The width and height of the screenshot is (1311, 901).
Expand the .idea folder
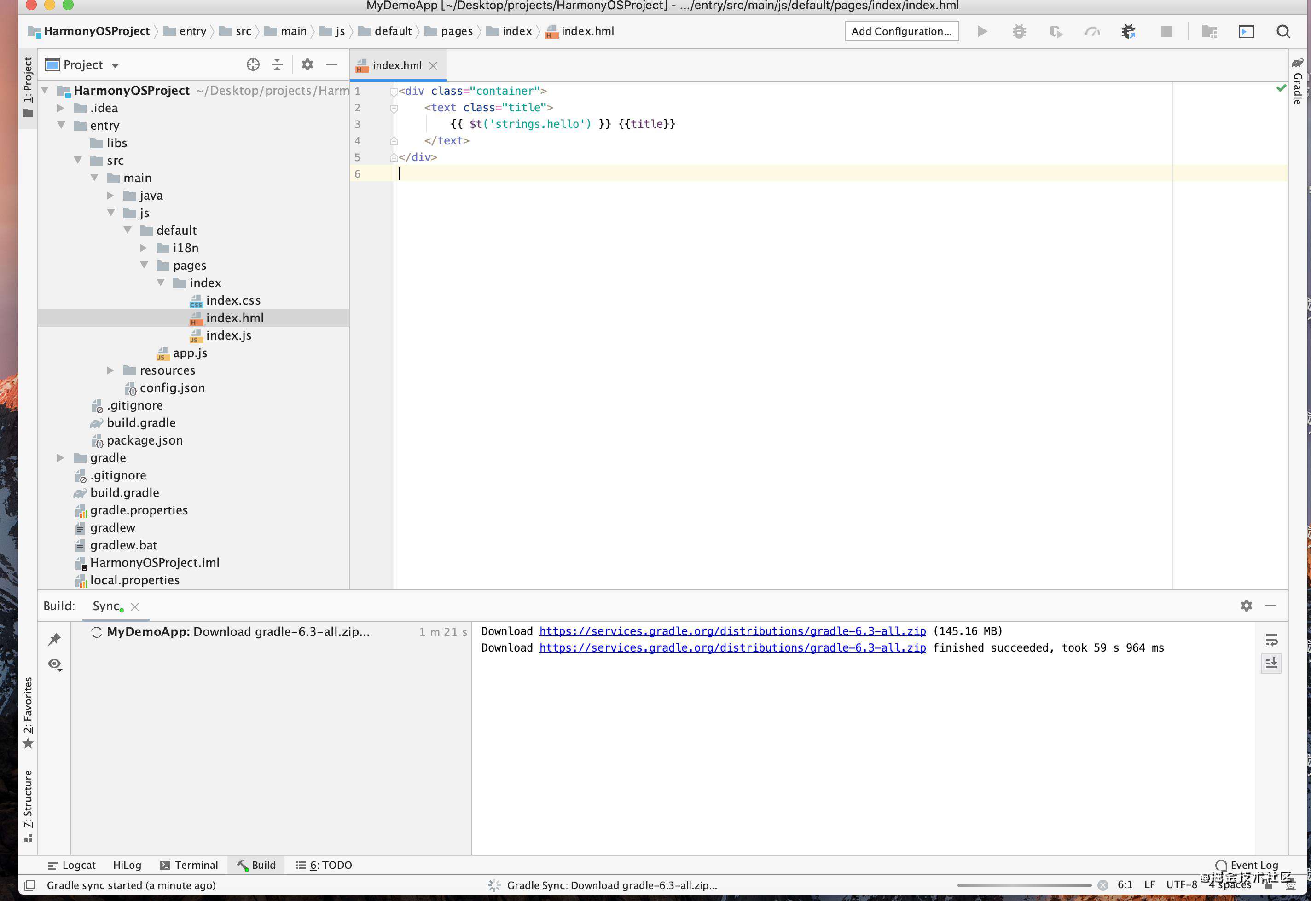pyautogui.click(x=60, y=108)
